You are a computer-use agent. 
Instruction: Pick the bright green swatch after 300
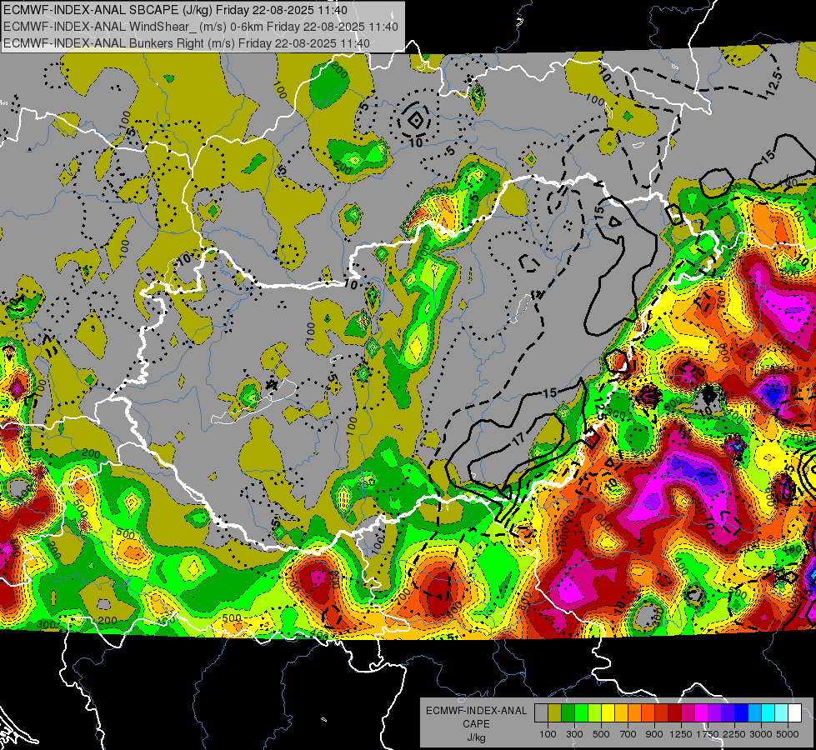(x=581, y=713)
